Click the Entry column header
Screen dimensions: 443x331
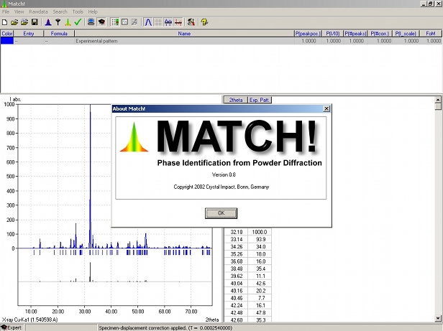coord(29,34)
